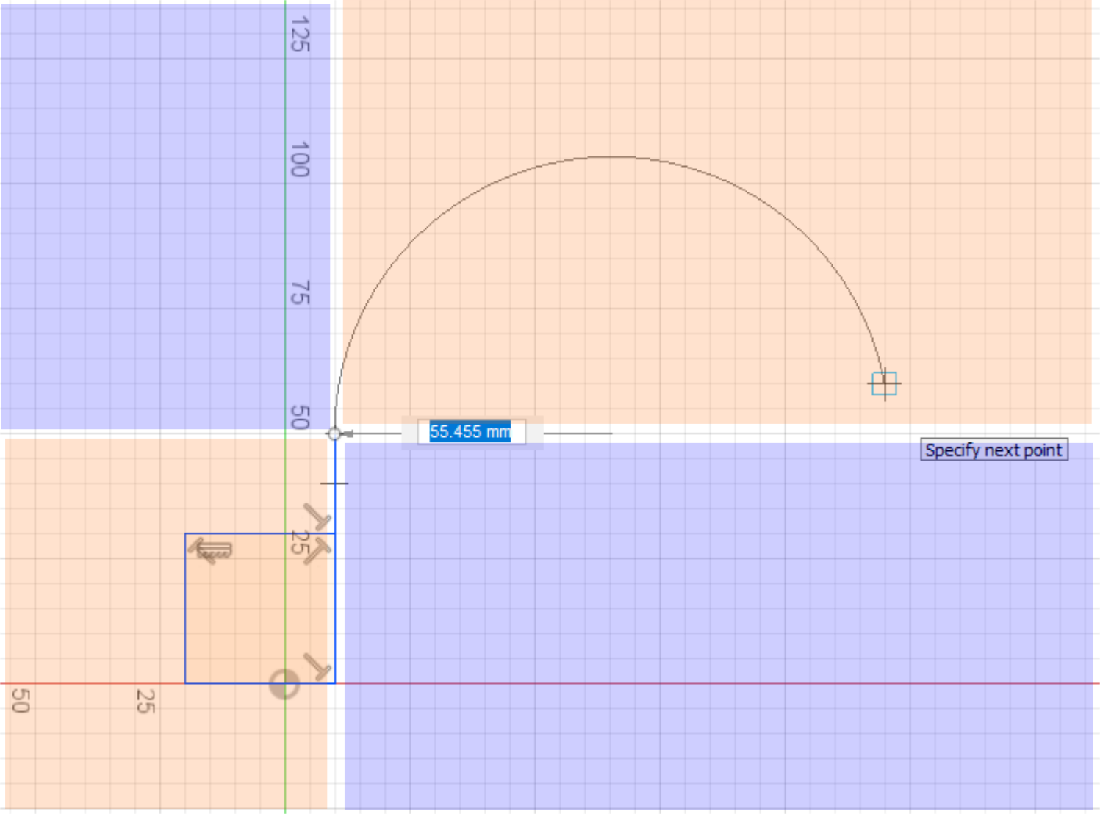Click the '50' label below the red horizontal axis
Screen dimensions: 1100x814
click(x=21, y=701)
